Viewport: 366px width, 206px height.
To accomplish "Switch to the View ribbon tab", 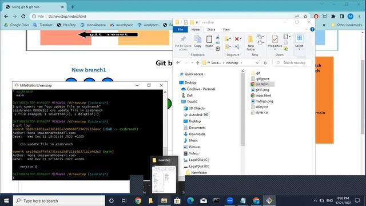I will pyautogui.click(x=226, y=29).
